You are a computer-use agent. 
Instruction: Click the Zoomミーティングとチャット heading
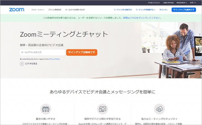pos(64,34)
